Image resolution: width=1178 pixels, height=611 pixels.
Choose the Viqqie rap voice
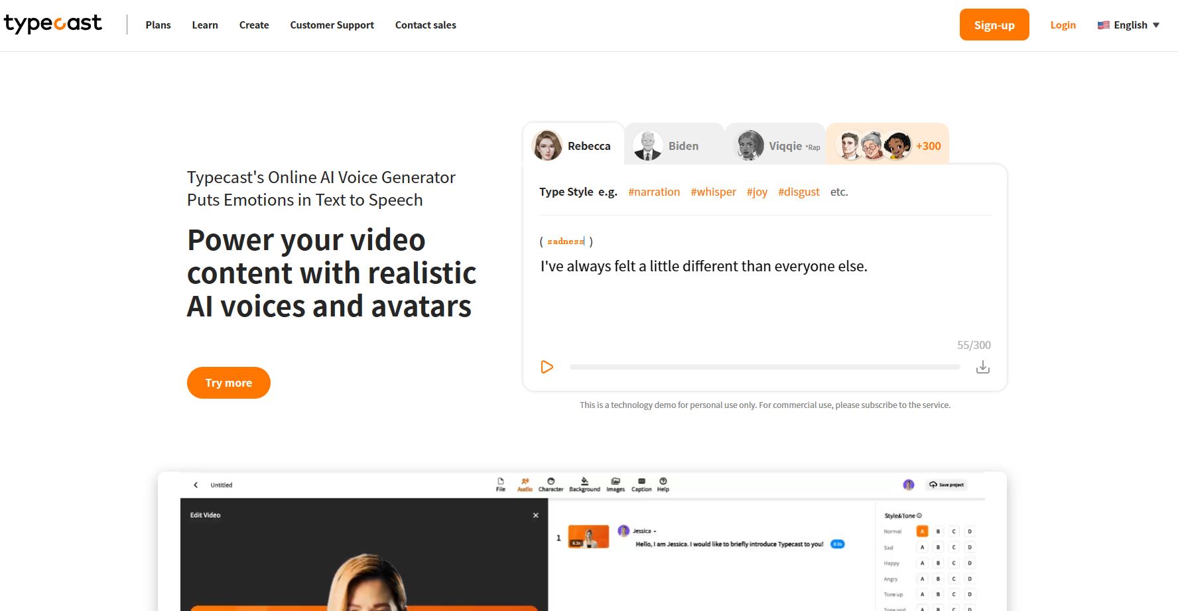[776, 146]
